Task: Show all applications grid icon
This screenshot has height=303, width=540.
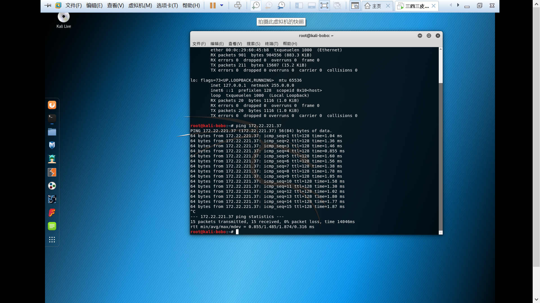Action: (52, 240)
